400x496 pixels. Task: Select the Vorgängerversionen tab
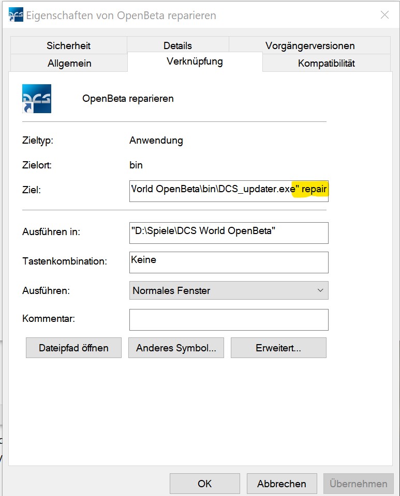(309, 45)
